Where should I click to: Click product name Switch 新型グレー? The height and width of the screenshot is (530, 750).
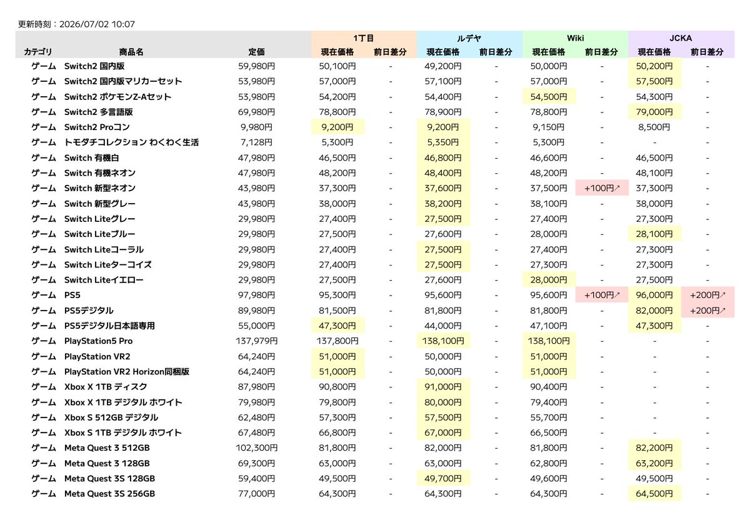(99, 204)
